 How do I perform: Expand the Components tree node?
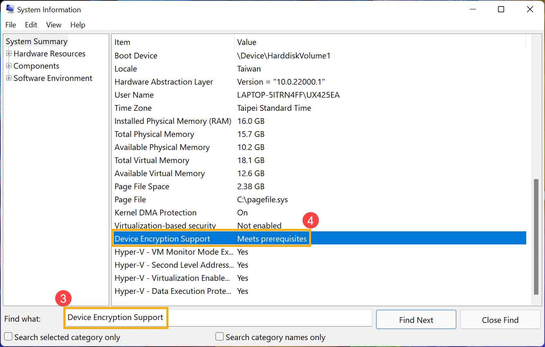(x=9, y=66)
